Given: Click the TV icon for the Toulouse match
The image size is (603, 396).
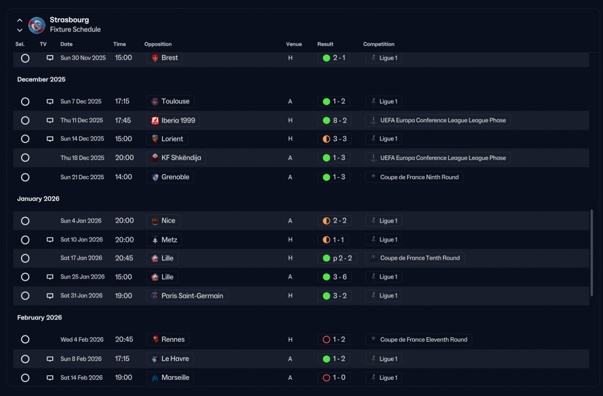Looking at the screenshot, I should click(50, 101).
